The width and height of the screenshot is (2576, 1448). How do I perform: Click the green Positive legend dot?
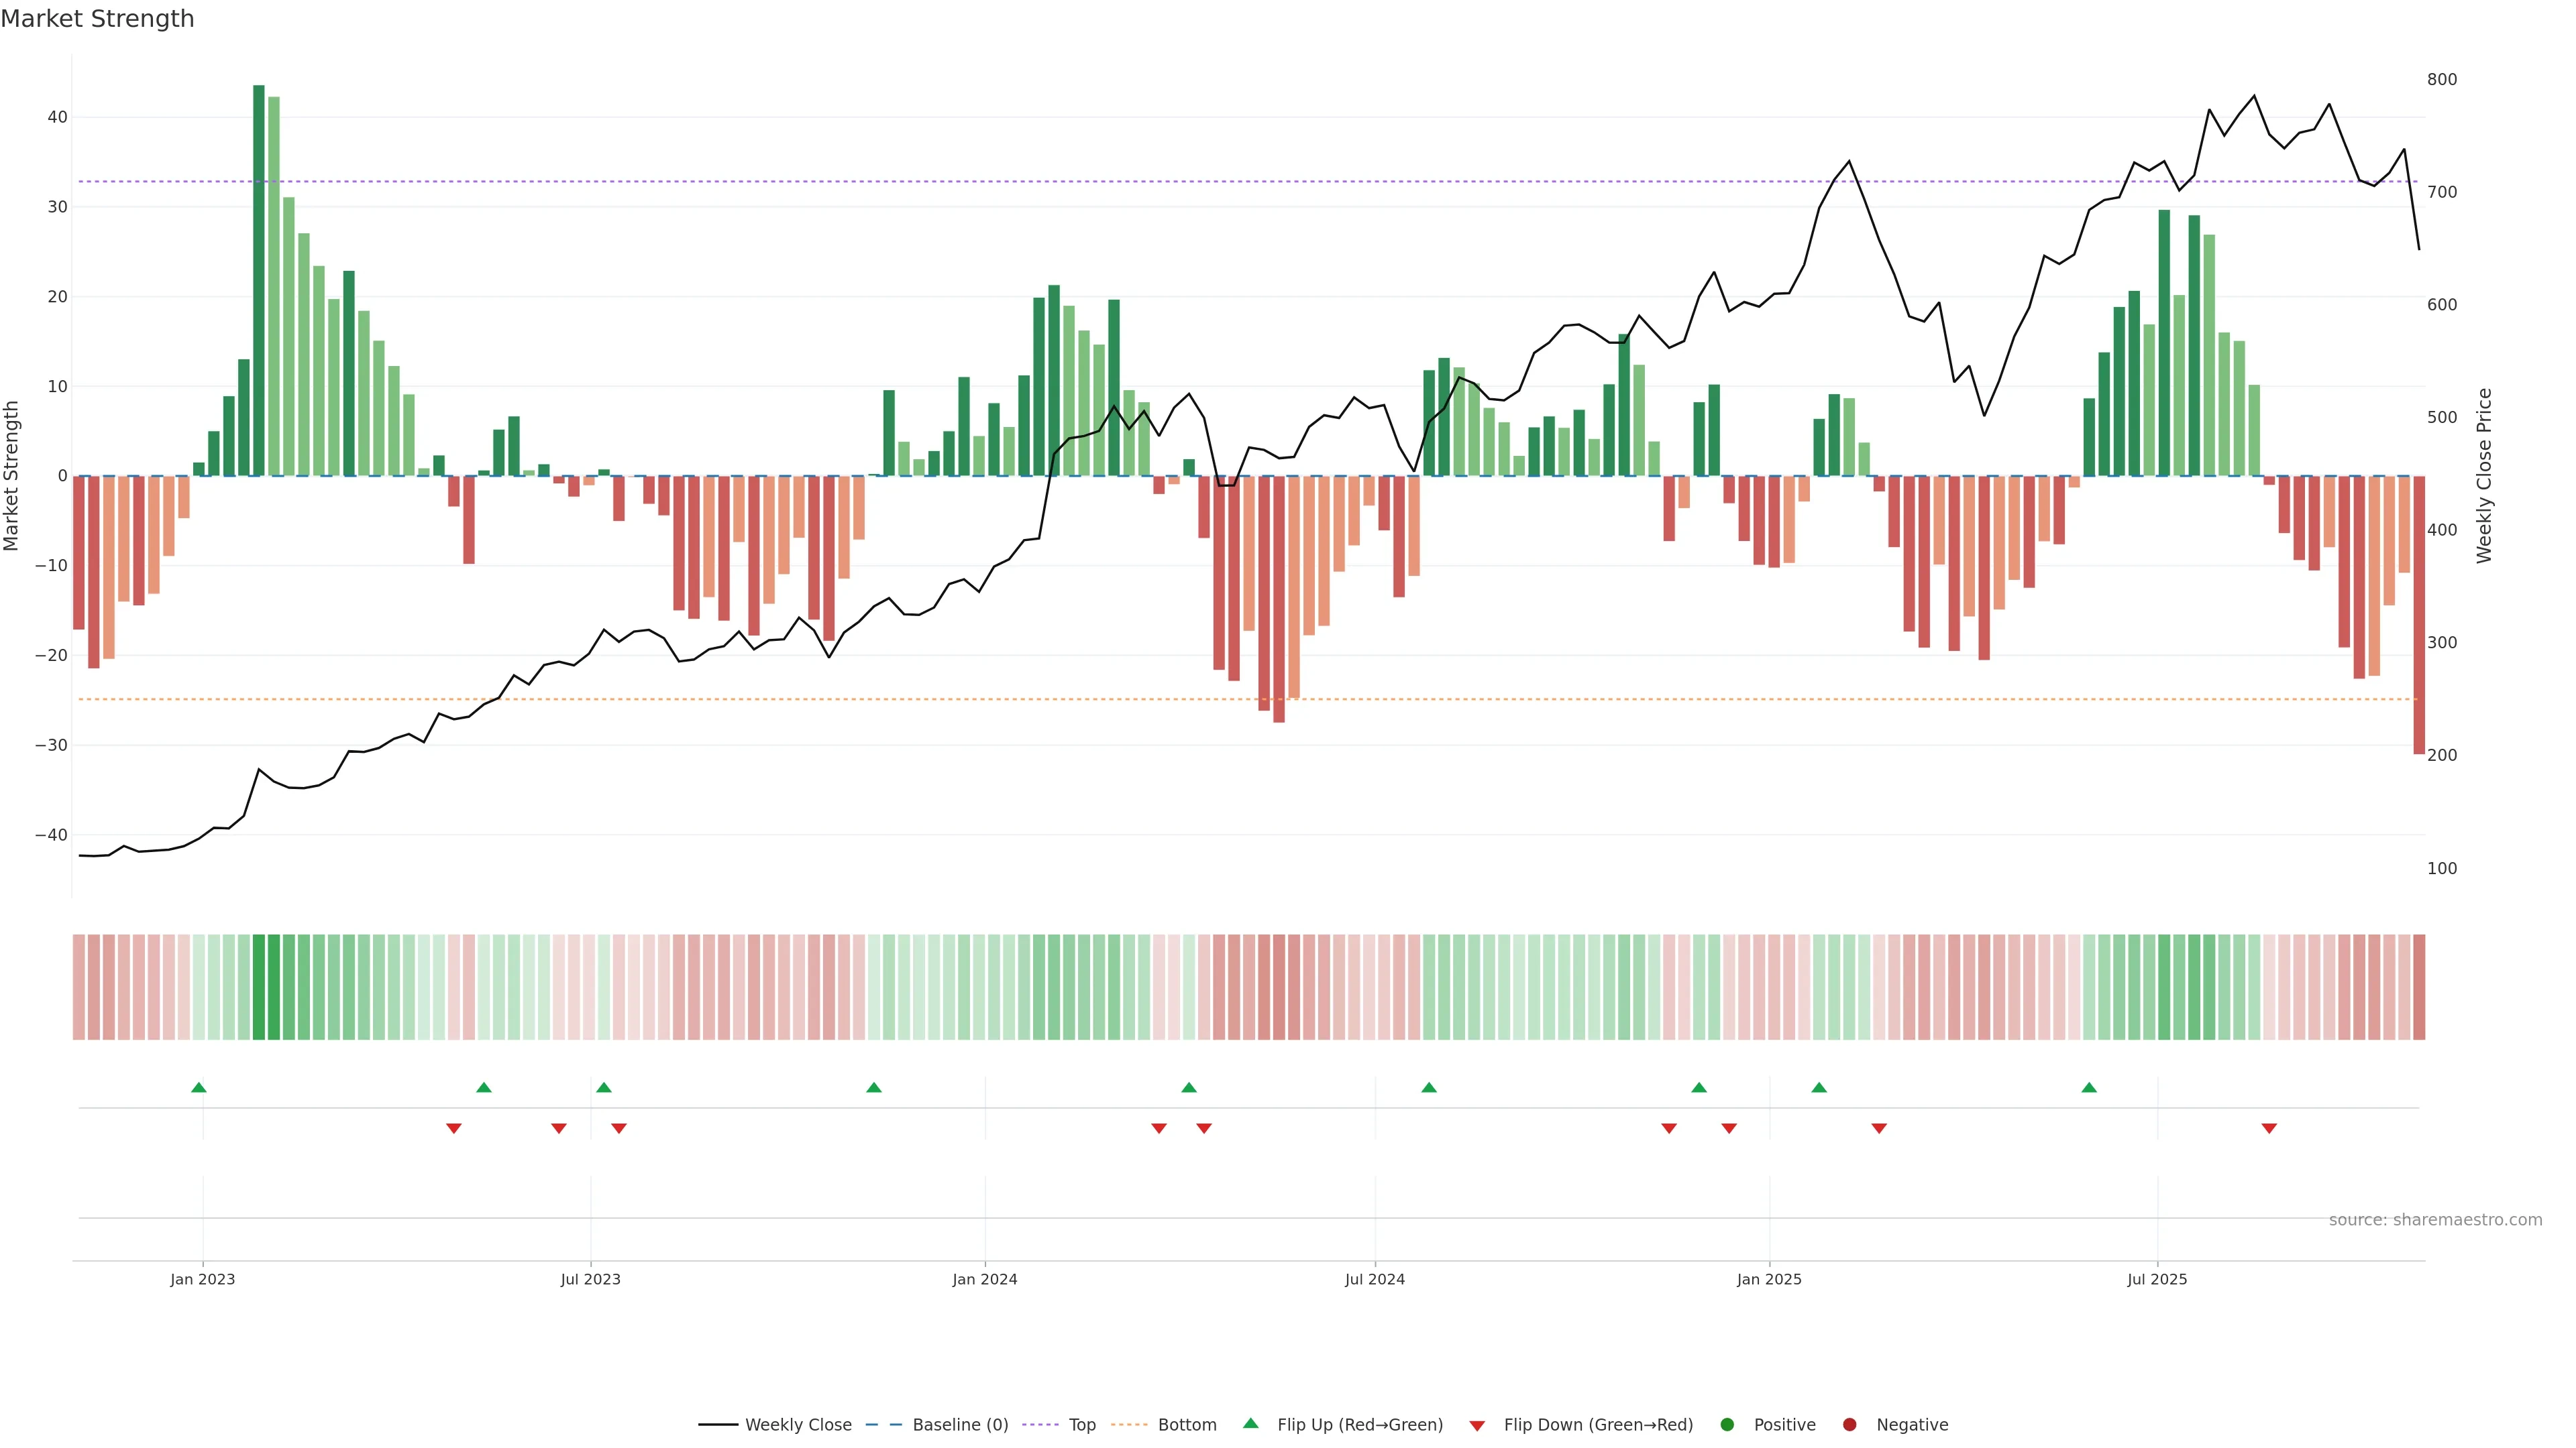click(1727, 1424)
